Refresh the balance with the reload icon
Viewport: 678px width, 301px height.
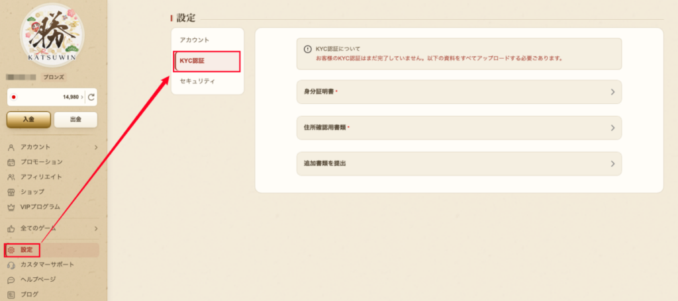91,97
